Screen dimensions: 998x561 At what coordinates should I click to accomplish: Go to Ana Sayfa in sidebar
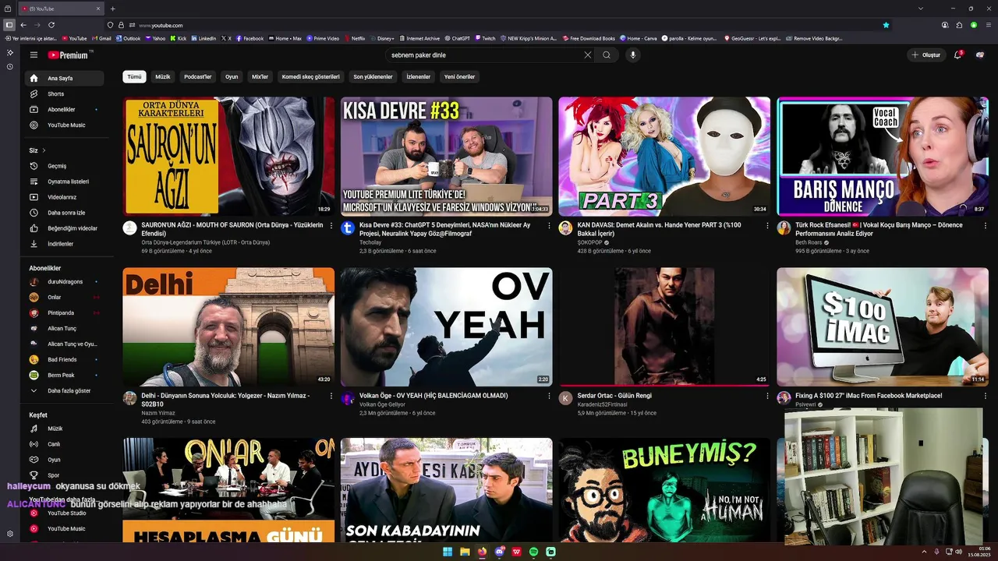click(64, 78)
